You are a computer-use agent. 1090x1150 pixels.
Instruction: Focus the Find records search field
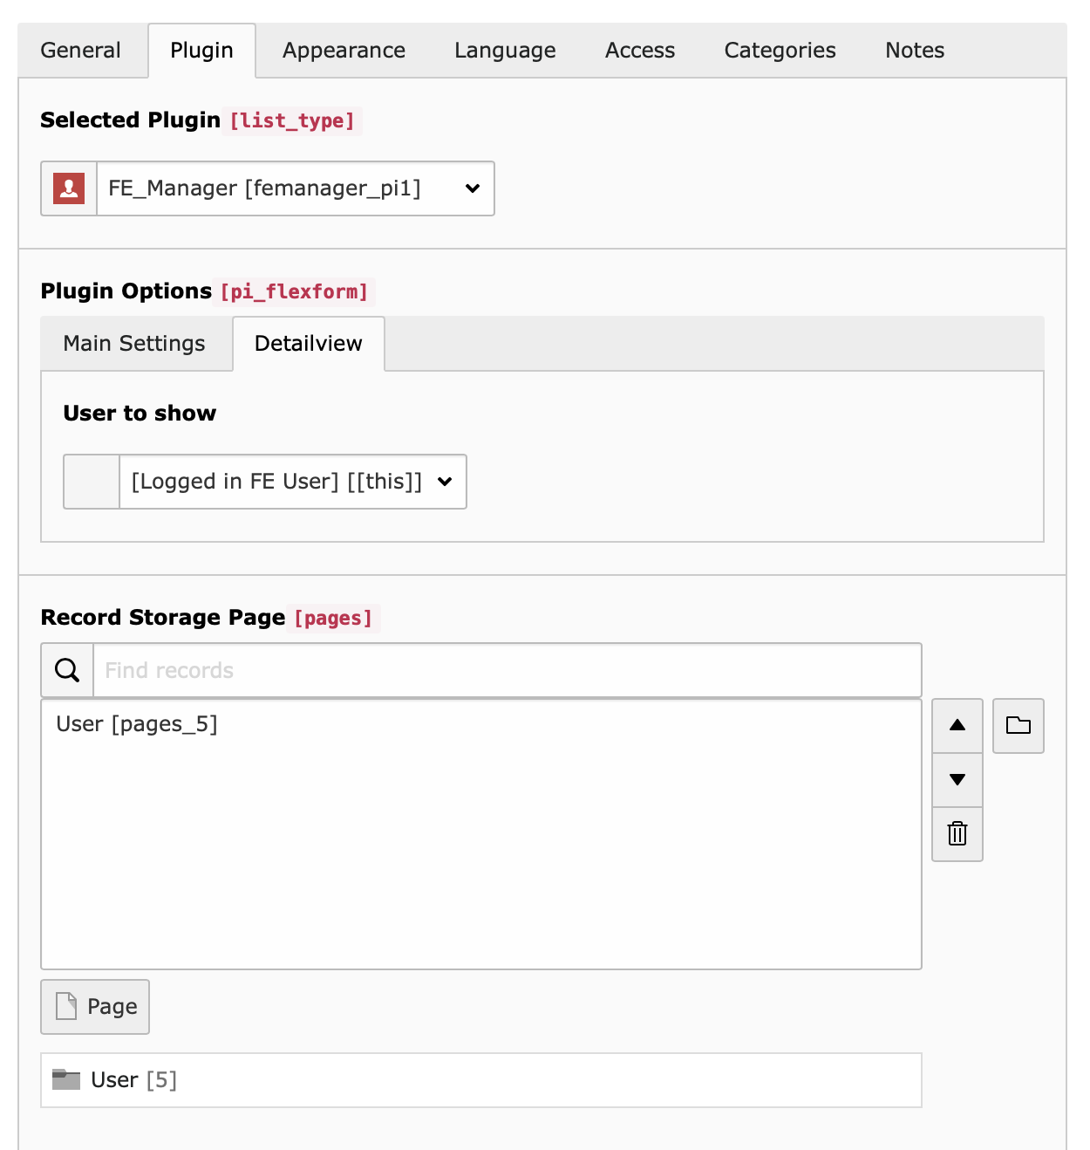click(506, 670)
